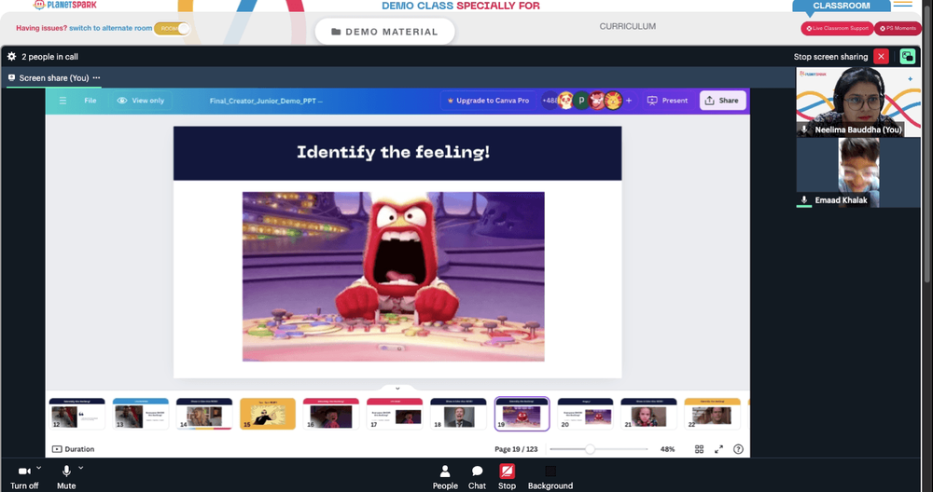This screenshot has height=492, width=933.
Task: Click PlanetSpark logo
Action: [65, 5]
